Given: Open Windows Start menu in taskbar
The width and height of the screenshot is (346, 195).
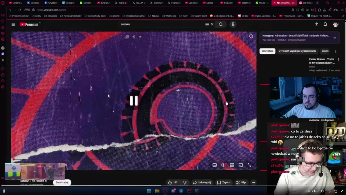Looking at the screenshot, I should [149, 191].
